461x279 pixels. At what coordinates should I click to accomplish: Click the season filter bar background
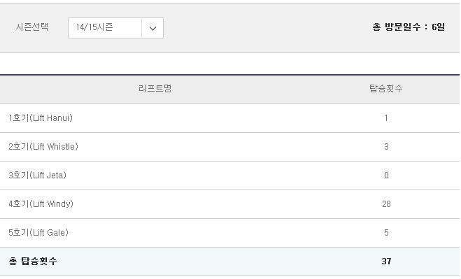pos(229,28)
